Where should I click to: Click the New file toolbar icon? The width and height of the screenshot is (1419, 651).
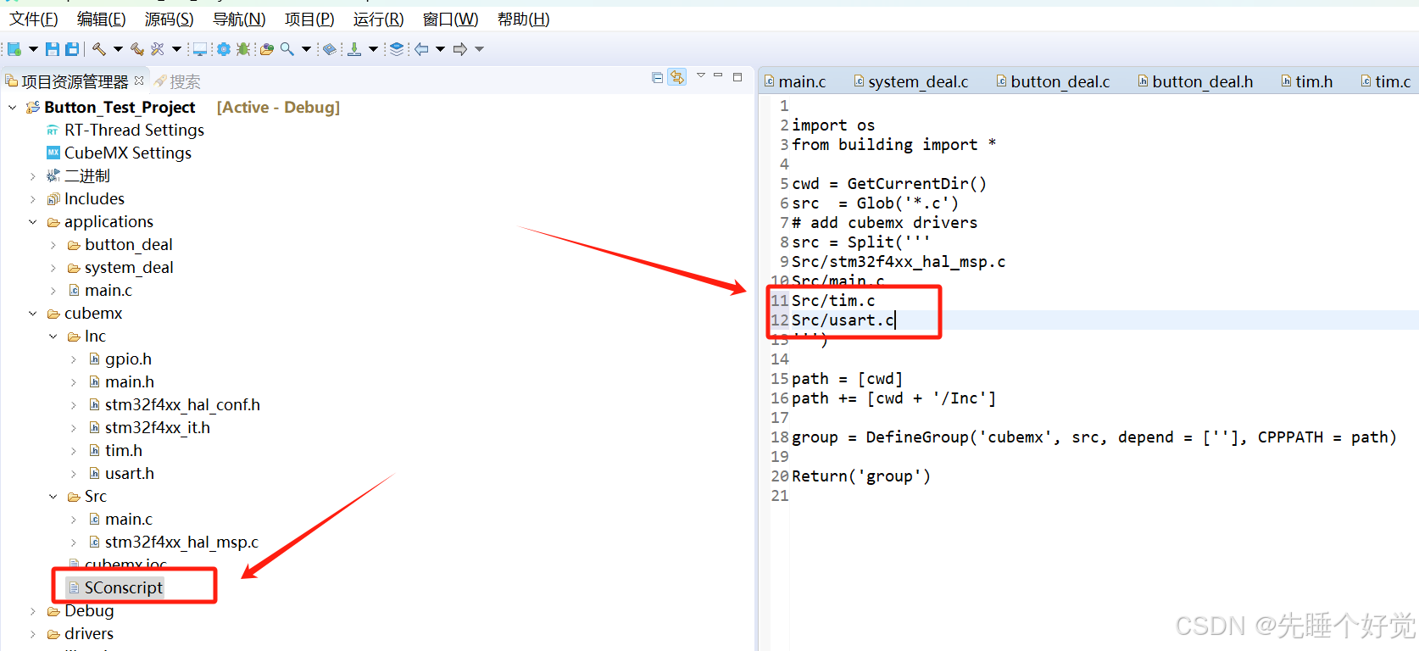(x=14, y=49)
